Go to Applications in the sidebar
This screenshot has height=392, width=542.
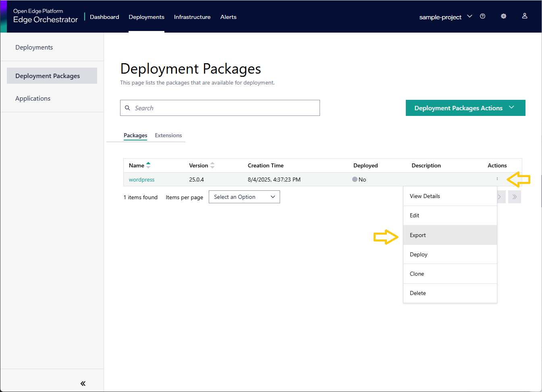33,98
